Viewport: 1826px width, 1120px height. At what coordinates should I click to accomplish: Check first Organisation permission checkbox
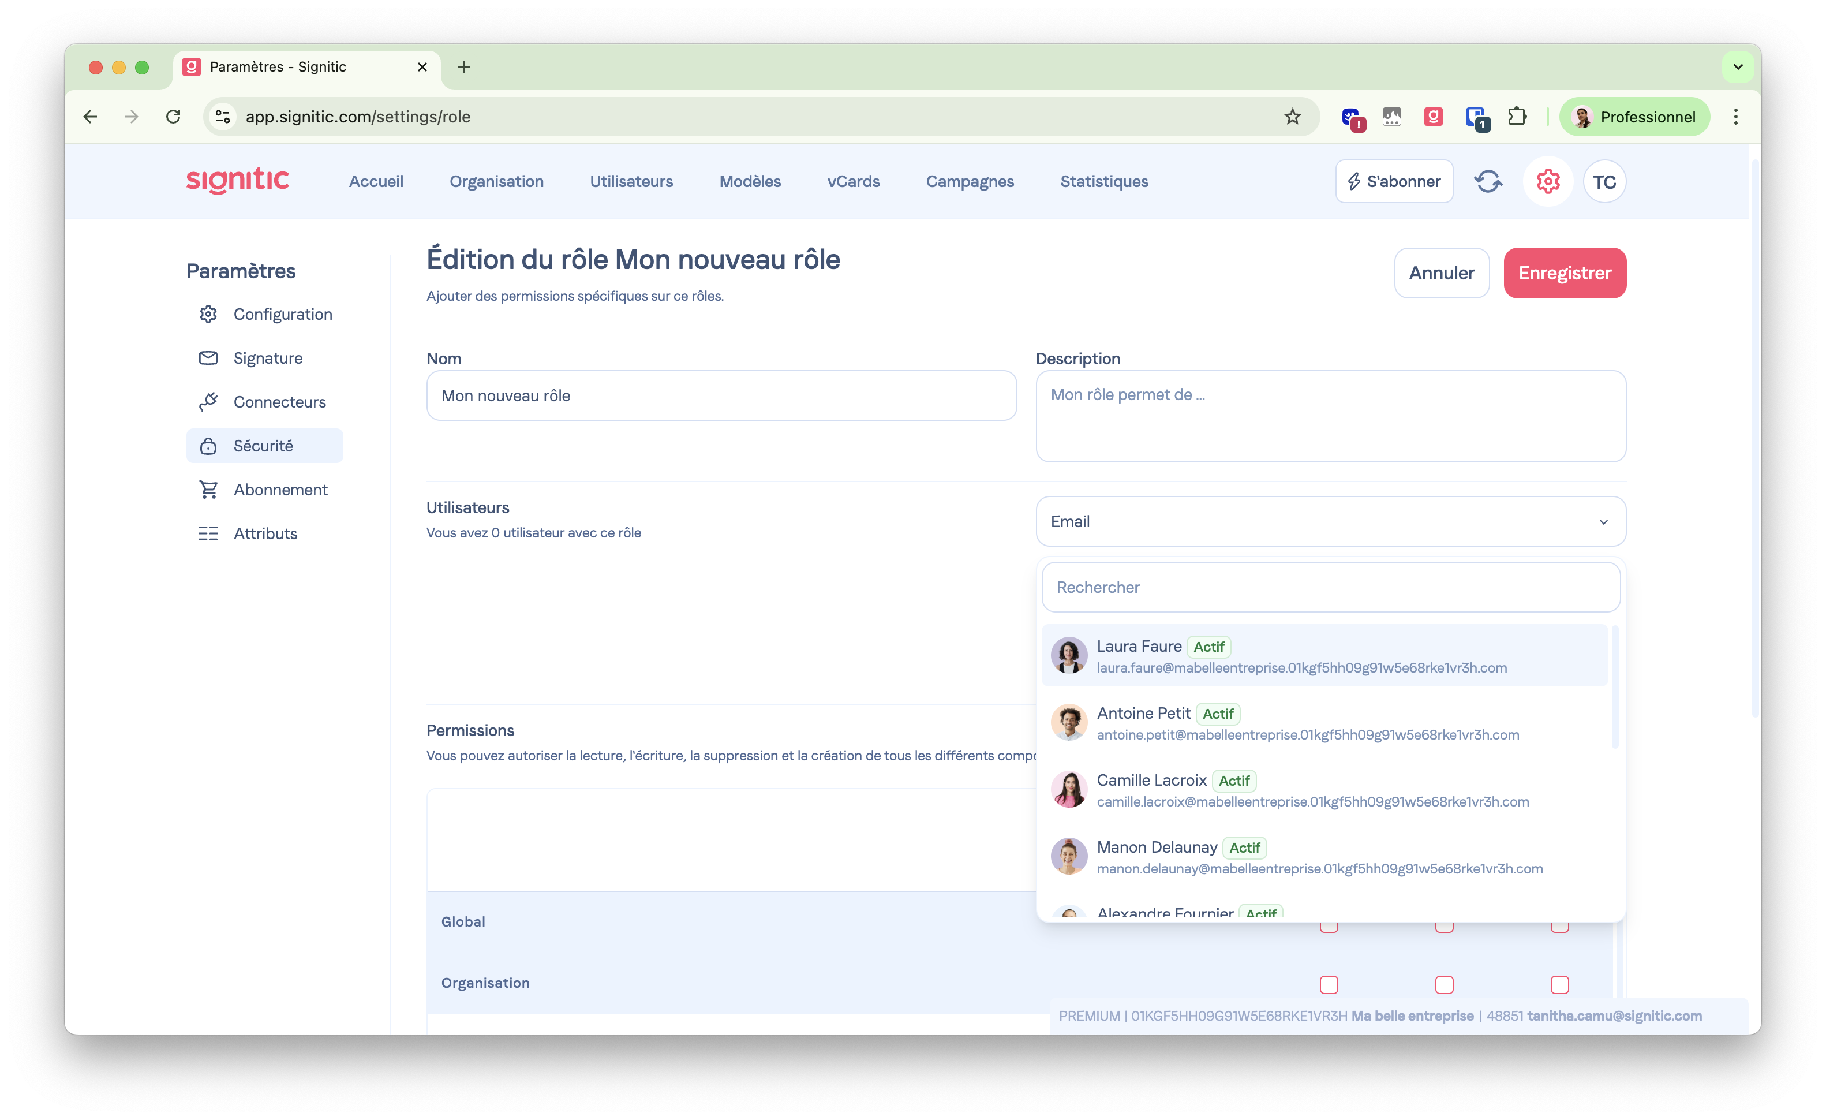point(1329,984)
